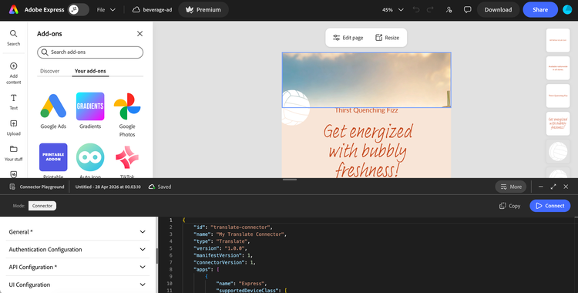Expand the UI Configuration section

(77, 285)
